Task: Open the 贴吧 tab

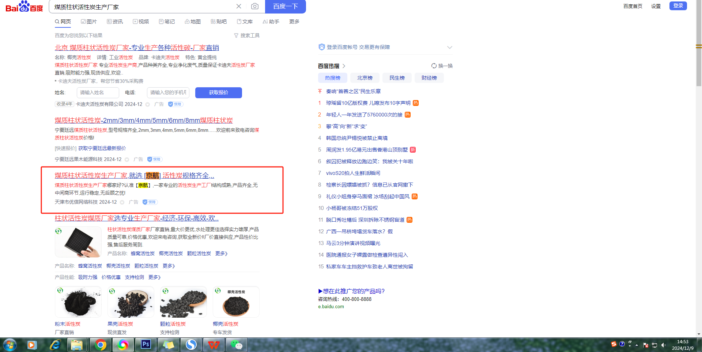Action: (219, 22)
